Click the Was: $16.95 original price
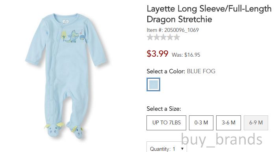278x152 pixels. tap(186, 55)
